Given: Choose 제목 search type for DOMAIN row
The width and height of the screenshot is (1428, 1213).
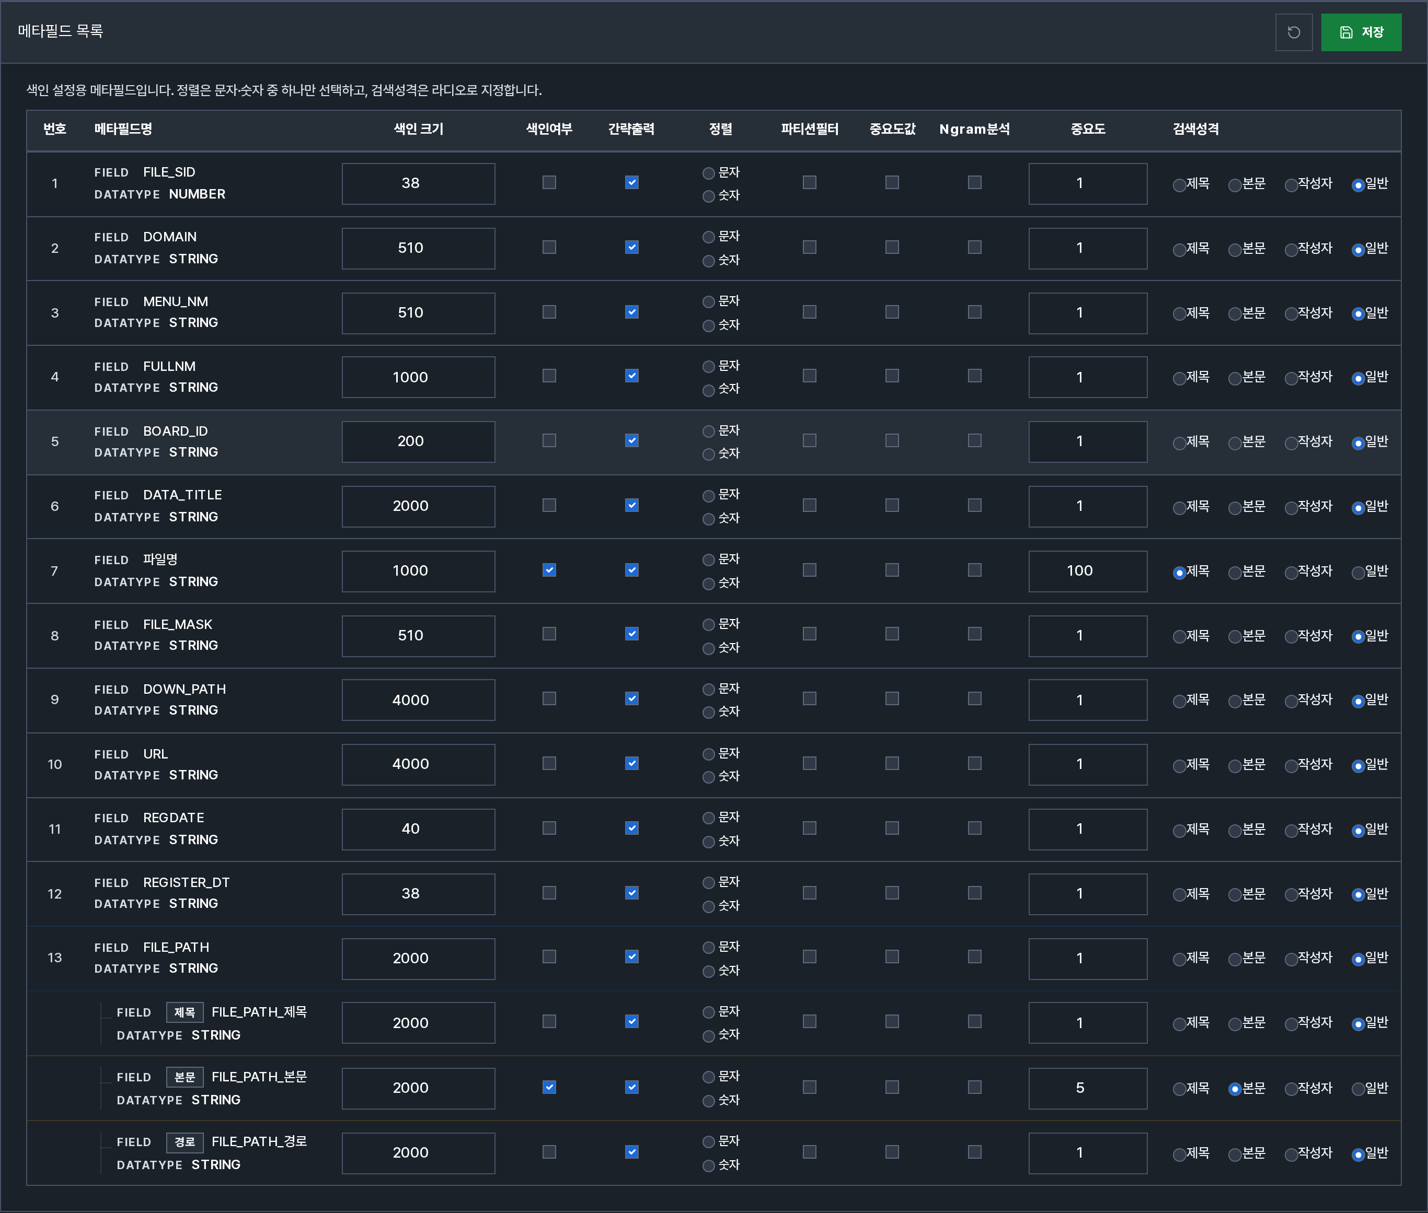Looking at the screenshot, I should pos(1179,250).
